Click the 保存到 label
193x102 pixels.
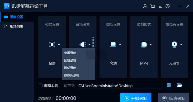pos(69,85)
